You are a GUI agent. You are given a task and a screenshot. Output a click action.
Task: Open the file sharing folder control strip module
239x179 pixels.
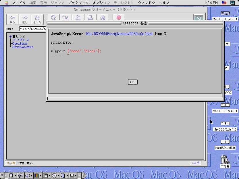(64, 176)
